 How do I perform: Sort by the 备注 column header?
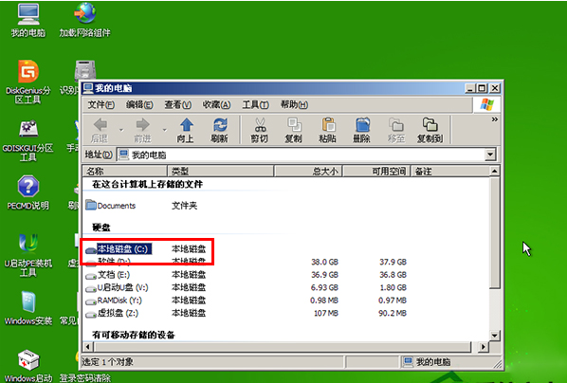(x=450, y=171)
